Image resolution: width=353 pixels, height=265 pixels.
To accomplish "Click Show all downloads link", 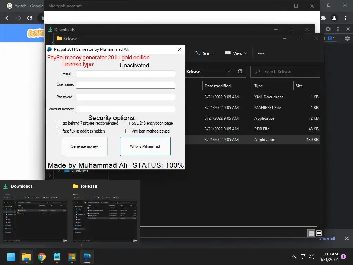I will (327, 238).
